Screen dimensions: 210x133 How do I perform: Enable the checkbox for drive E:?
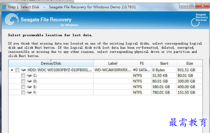coord(23,87)
